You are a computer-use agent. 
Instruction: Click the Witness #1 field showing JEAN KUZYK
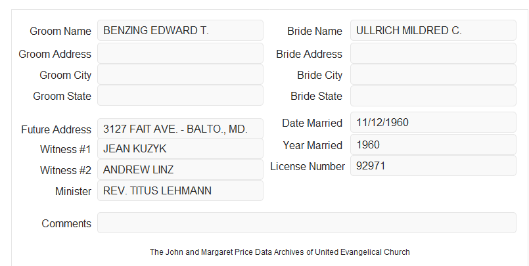(x=180, y=148)
